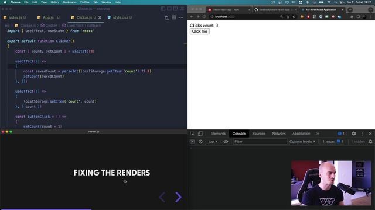Open the Bookmarks menu in menu bar
Viewport: 375px width, 210px height.
tap(70, 2)
